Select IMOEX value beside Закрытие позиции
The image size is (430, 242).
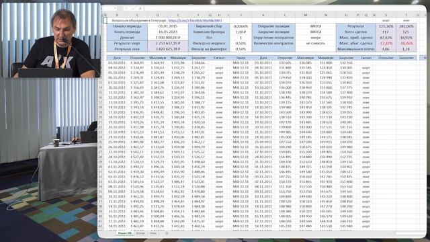(x=316, y=32)
